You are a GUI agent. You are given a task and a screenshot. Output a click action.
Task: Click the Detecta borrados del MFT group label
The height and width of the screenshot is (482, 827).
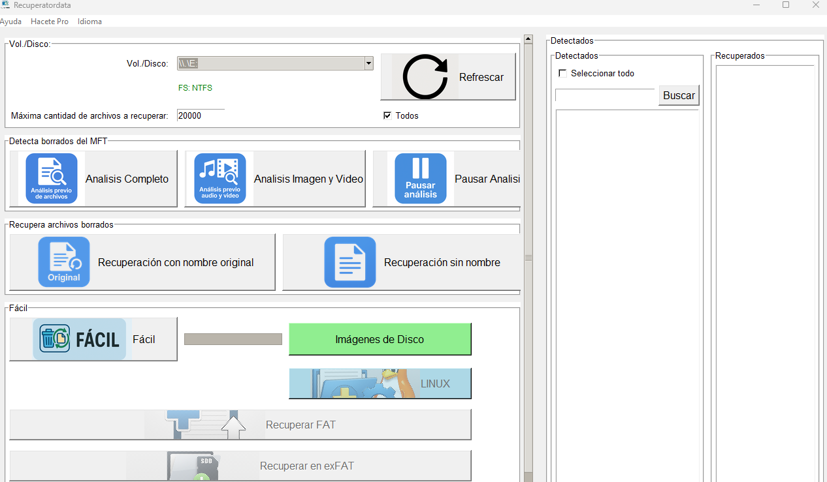click(x=58, y=141)
